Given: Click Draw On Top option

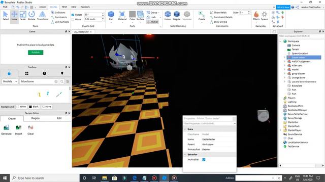Looking at the screenshot, I should coord(218,22).
